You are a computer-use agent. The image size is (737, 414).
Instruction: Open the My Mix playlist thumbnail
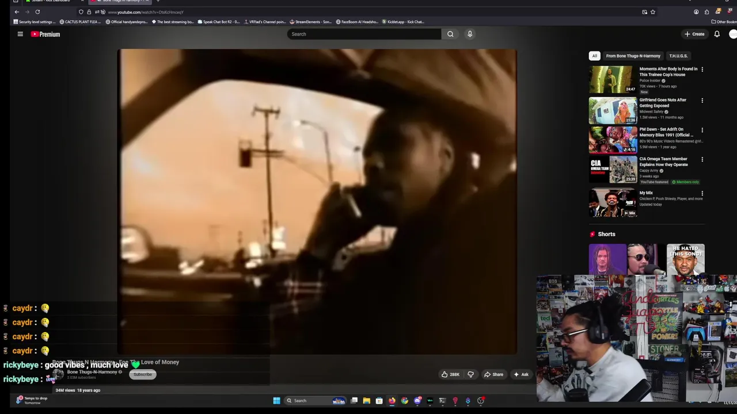[x=613, y=204]
